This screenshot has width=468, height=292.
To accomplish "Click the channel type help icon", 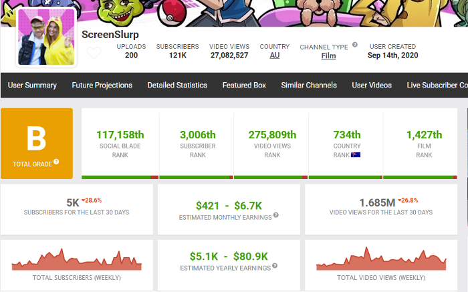I will 355,45.
